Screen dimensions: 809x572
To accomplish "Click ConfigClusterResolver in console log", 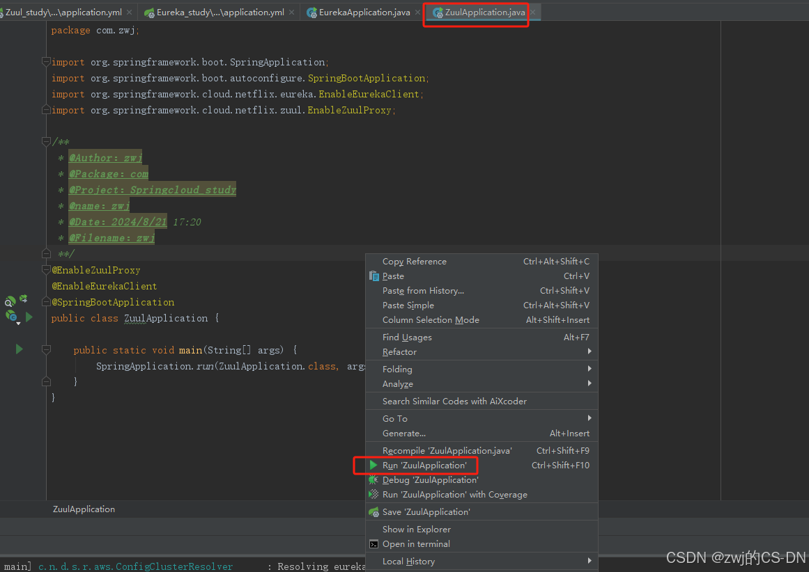I will (174, 566).
